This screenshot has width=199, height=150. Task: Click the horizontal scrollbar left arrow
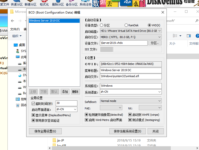(50, 148)
